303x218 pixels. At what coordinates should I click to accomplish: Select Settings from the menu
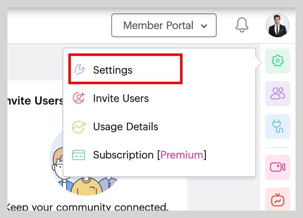(113, 70)
